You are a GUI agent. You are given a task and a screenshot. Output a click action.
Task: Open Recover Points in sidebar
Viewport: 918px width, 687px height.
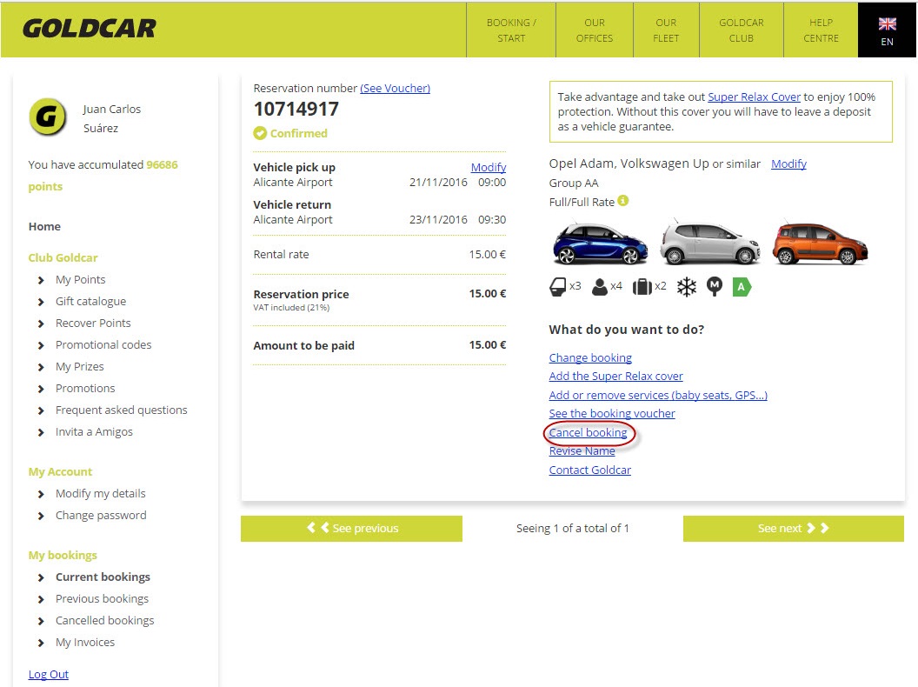93,323
